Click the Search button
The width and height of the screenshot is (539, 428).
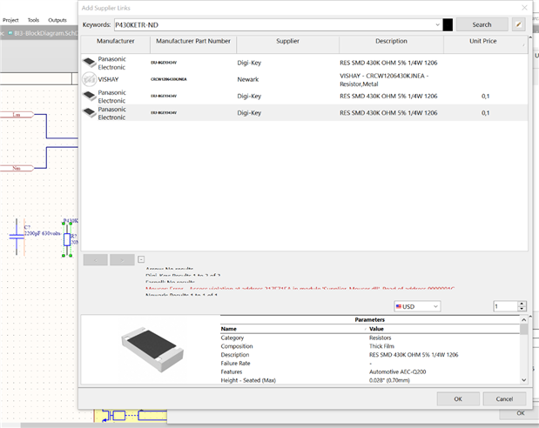[482, 25]
